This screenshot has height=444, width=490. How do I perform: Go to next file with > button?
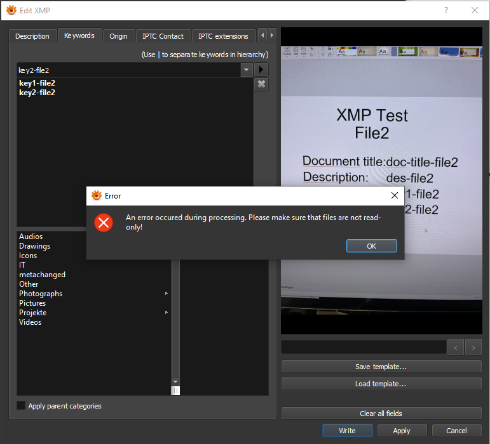point(473,347)
